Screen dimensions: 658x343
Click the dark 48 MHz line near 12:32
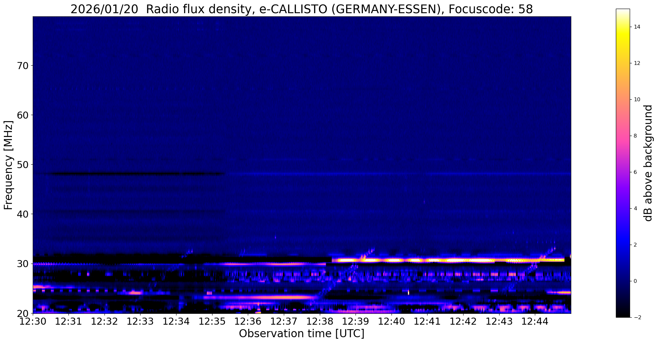(x=138, y=174)
